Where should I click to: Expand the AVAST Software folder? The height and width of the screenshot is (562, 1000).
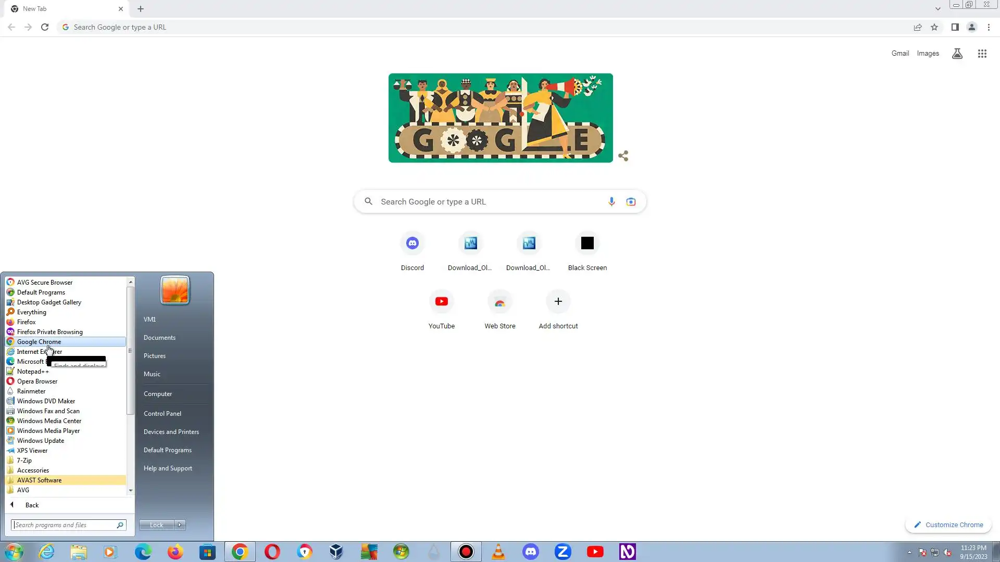[39, 480]
